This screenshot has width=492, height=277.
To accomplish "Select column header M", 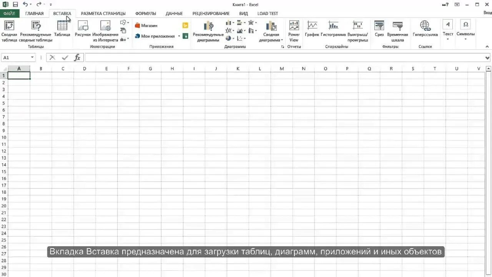I will point(282,68).
